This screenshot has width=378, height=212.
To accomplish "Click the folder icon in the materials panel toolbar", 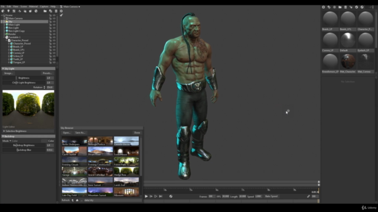I will [x=340, y=7].
